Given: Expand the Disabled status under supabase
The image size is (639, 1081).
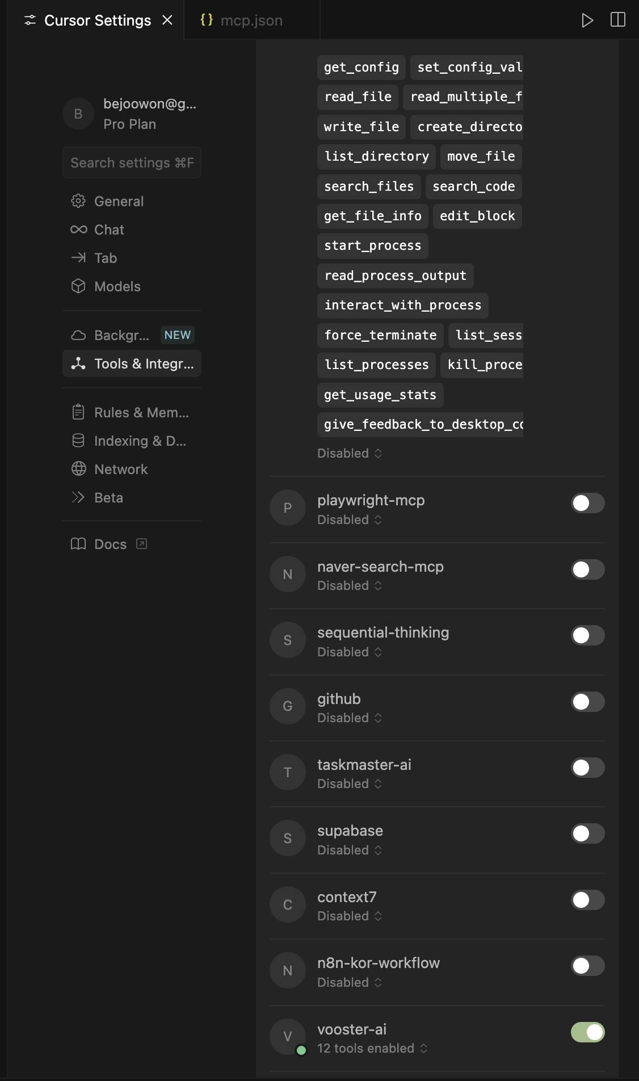Looking at the screenshot, I should click(x=350, y=850).
